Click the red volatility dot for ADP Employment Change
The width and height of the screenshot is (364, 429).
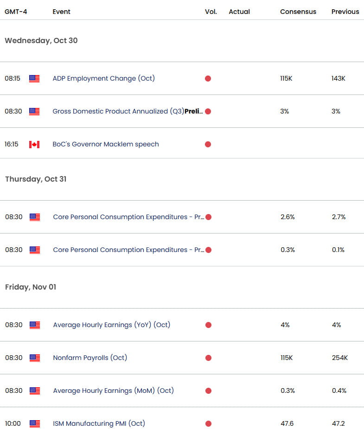click(x=208, y=78)
